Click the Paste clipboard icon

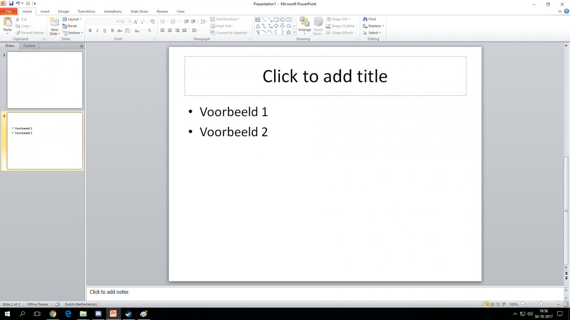tap(7, 22)
